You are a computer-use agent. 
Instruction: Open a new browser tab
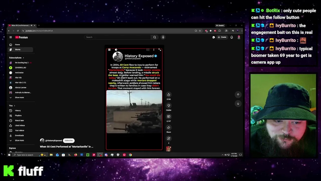pos(39,25)
